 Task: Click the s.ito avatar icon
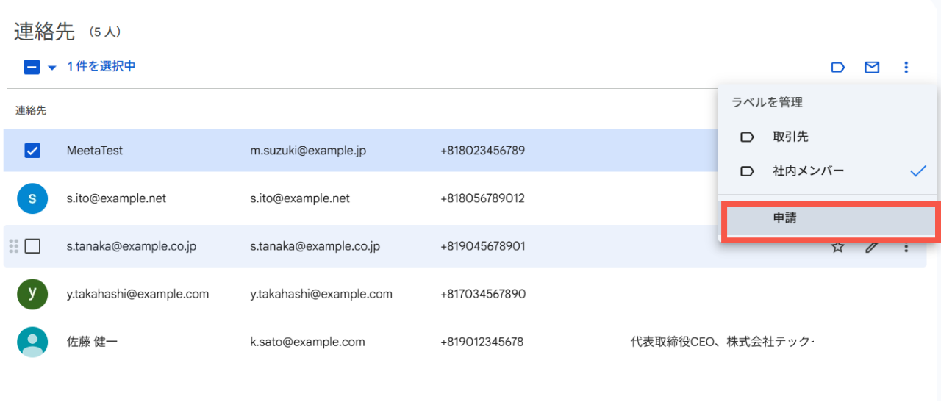(x=32, y=198)
